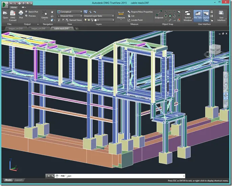Open Layer Properties manager icon
Viewport: 232px width, 186px height.
coord(85,12)
